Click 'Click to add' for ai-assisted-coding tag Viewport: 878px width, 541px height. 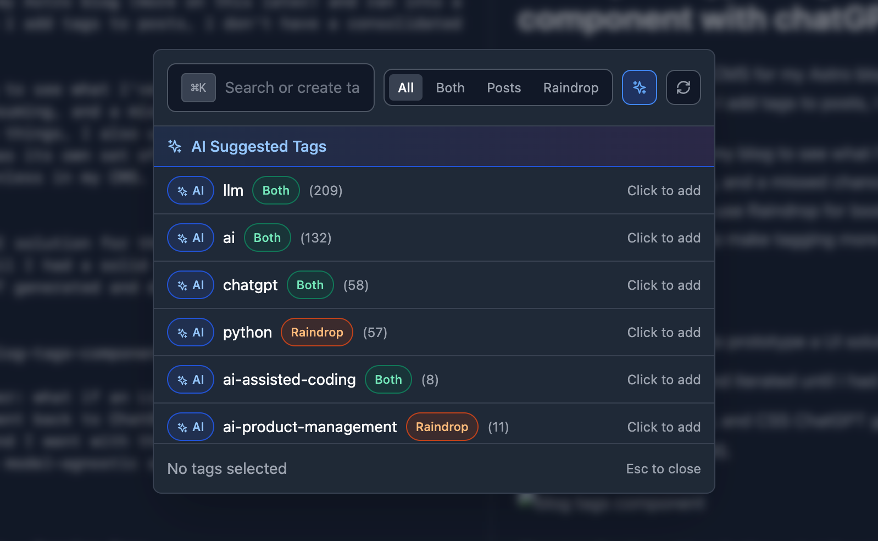(664, 379)
